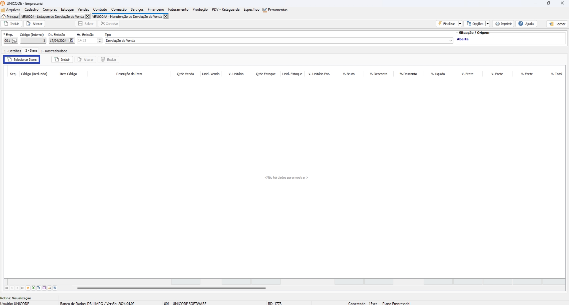This screenshot has height=305, width=569.
Task: Expand the Opções dropdown arrow
Action: pyautogui.click(x=487, y=24)
